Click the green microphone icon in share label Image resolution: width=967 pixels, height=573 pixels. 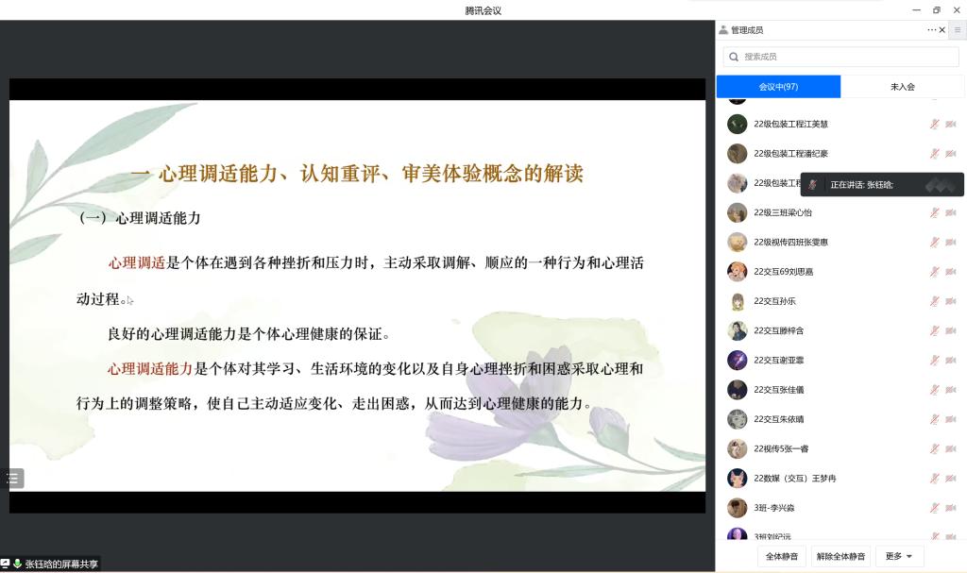(x=17, y=565)
